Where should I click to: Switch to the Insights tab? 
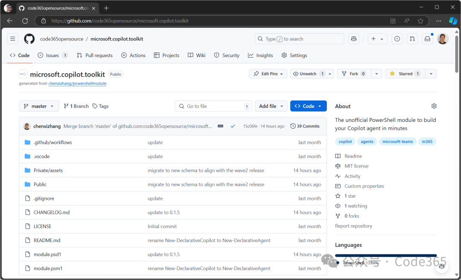coord(260,55)
